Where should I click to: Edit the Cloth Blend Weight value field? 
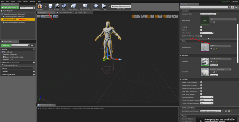[x=207, y=97]
